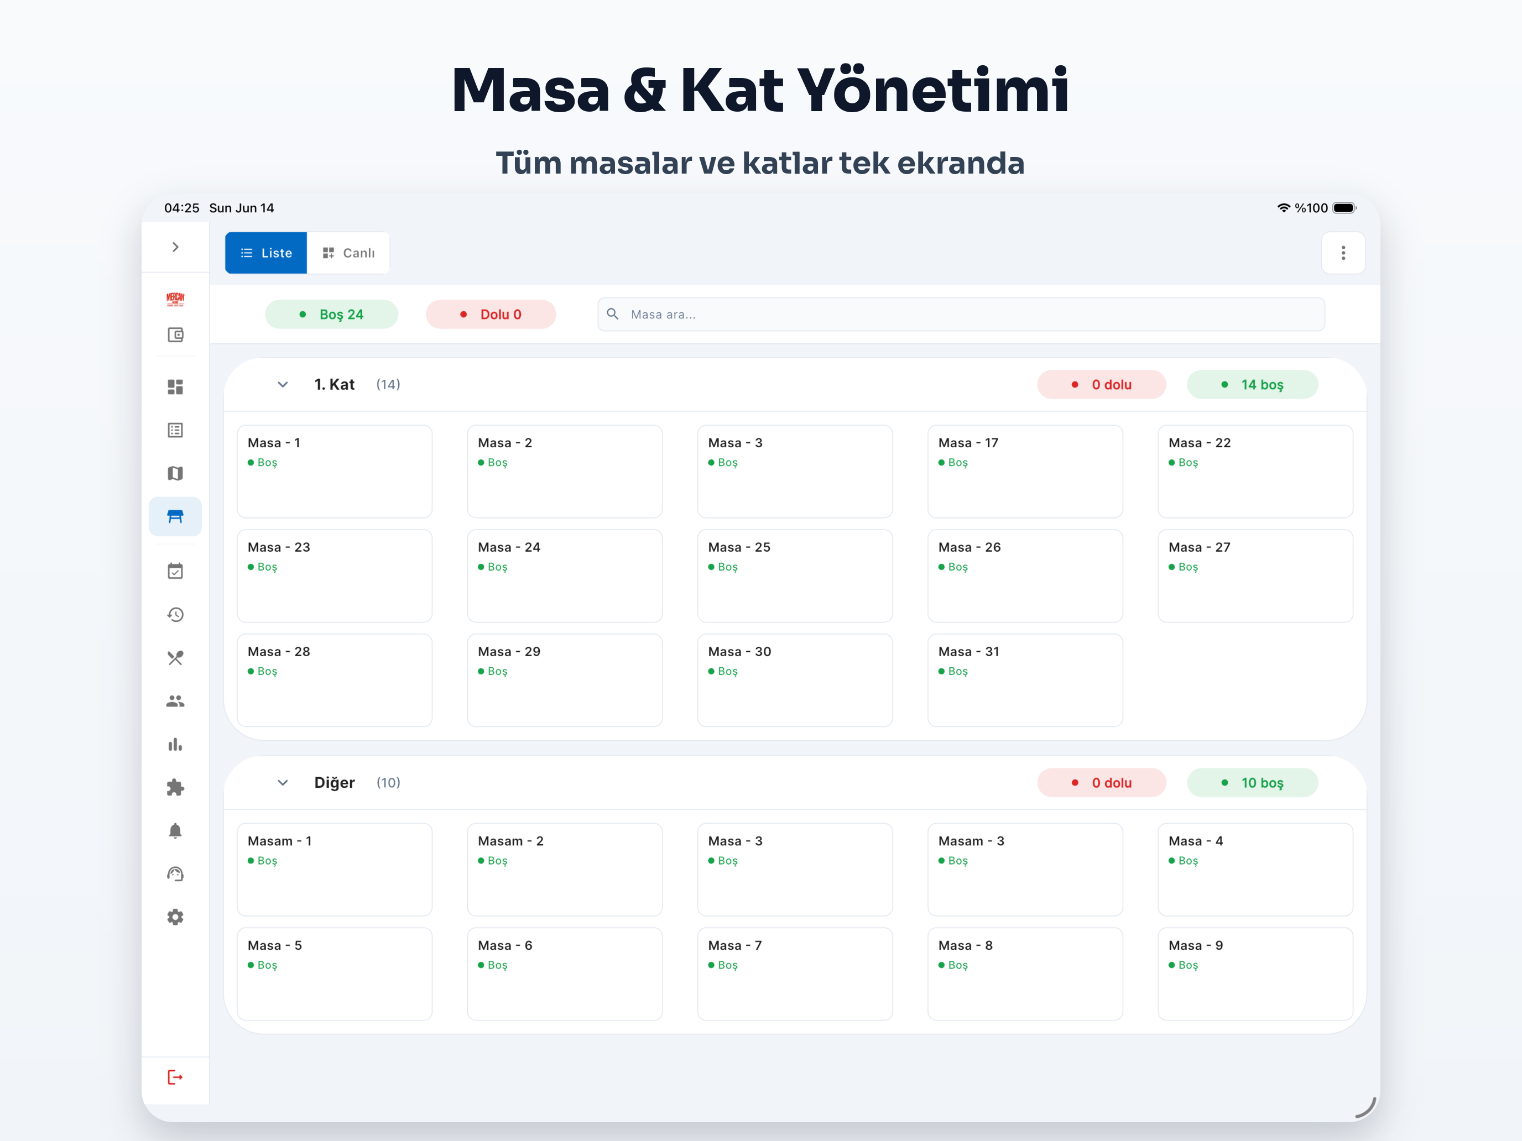The image size is (1522, 1141).
Task: Expand the sidebar with the arrow chevron
Action: [175, 247]
